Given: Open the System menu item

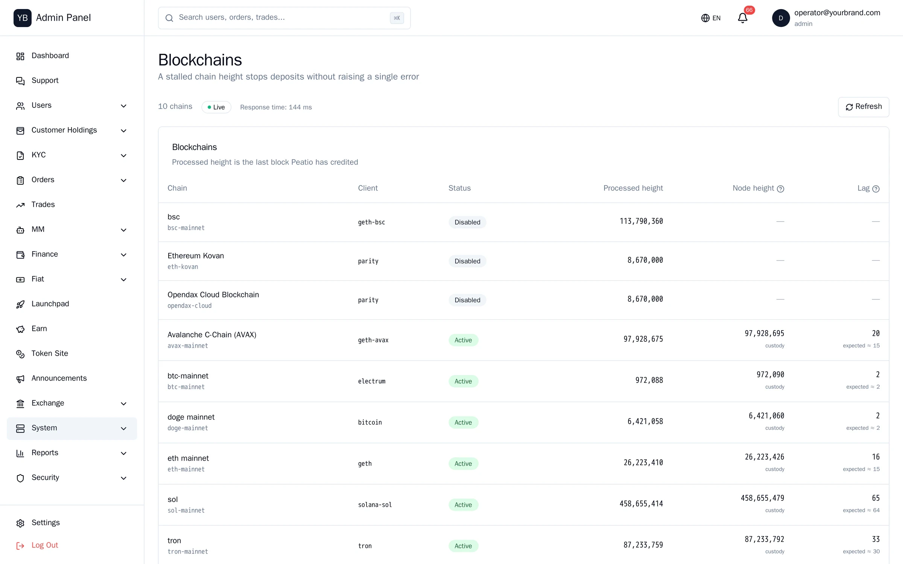Looking at the screenshot, I should [72, 428].
